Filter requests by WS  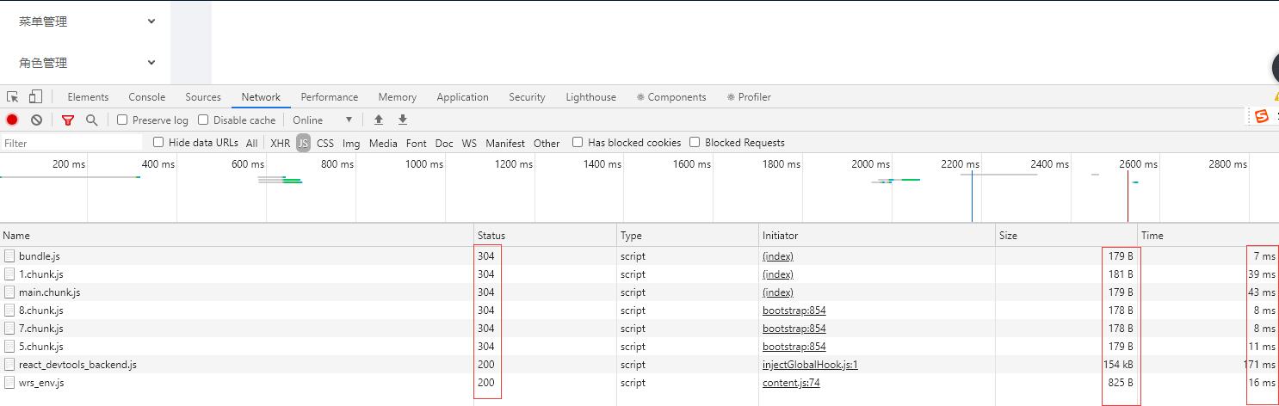(x=469, y=143)
